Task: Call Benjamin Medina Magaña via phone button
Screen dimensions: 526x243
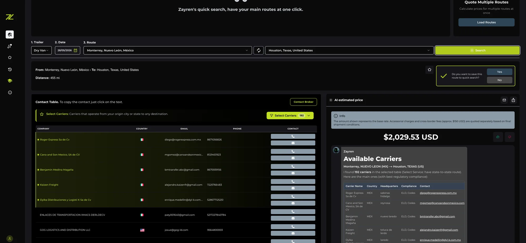Action: click(x=293, y=166)
